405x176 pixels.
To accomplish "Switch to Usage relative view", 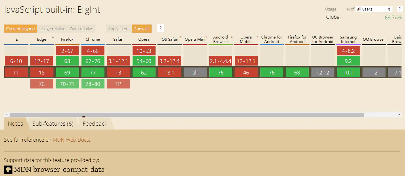I will point(52,29).
